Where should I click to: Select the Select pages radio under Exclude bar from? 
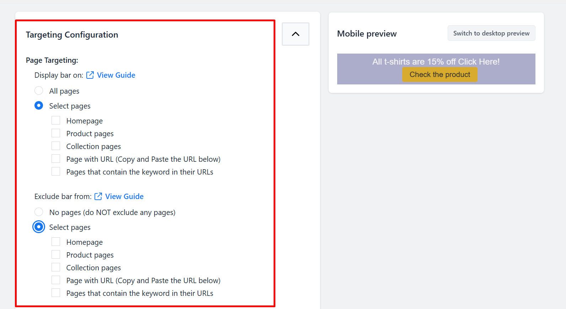tap(39, 227)
